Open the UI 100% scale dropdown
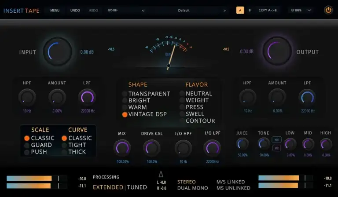 [x=301, y=10]
